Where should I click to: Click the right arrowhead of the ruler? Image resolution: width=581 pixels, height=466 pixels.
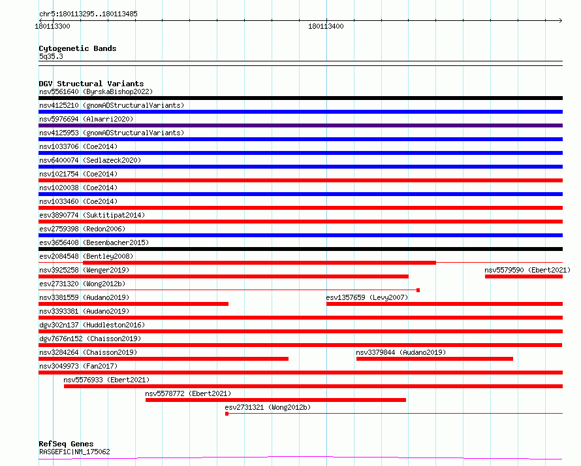click(x=561, y=20)
